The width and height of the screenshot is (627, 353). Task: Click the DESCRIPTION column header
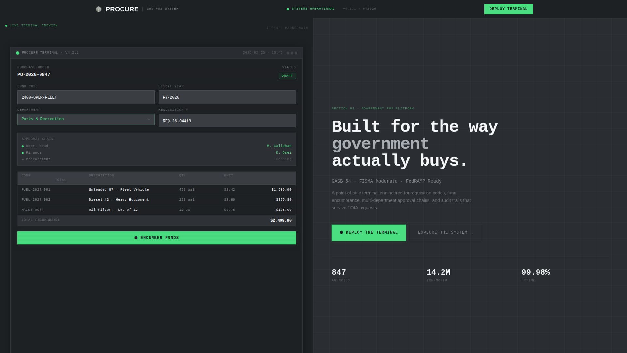[101, 176]
